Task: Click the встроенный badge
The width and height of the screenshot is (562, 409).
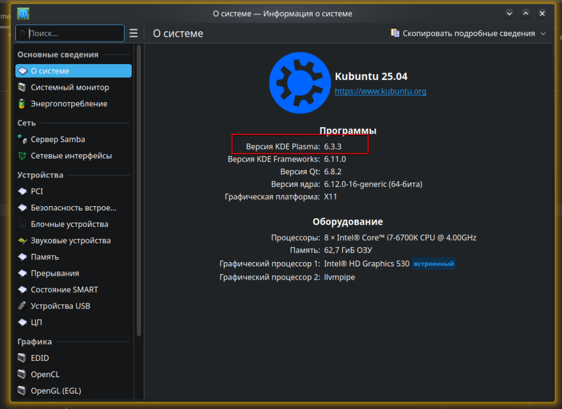Action: click(434, 264)
